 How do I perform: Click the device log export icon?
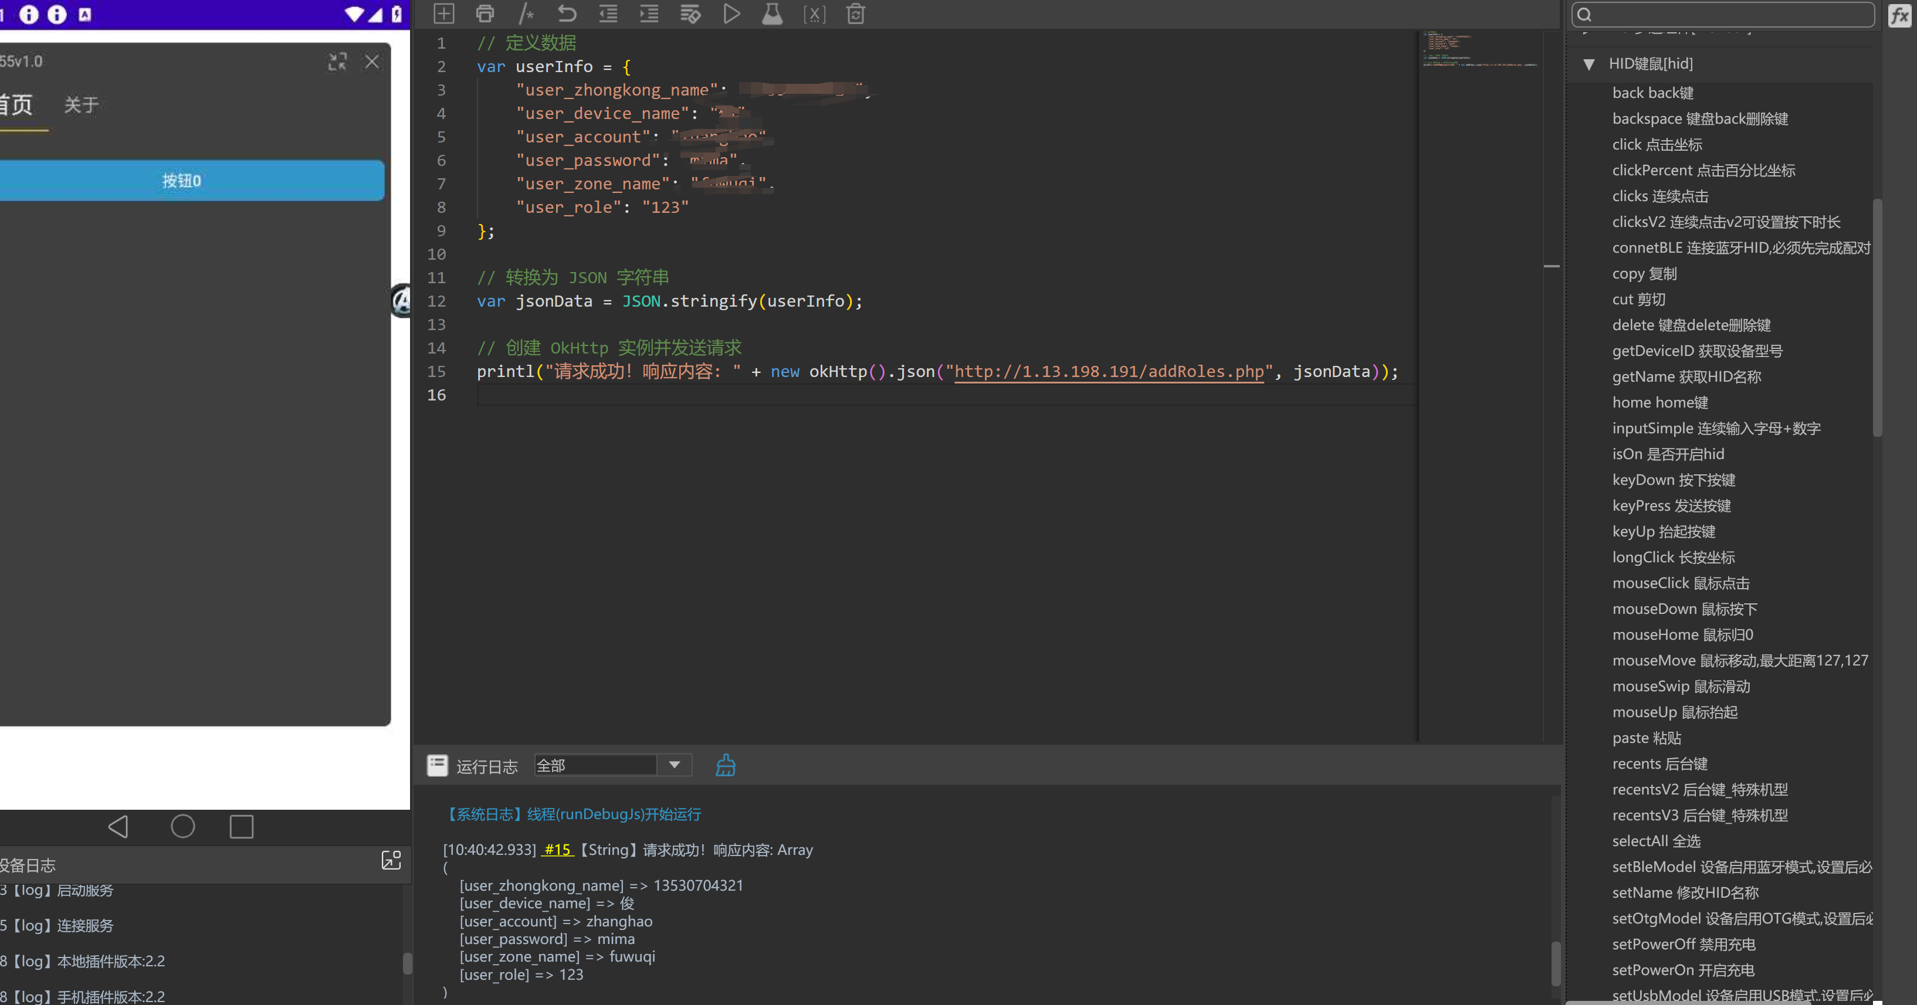[x=391, y=860]
